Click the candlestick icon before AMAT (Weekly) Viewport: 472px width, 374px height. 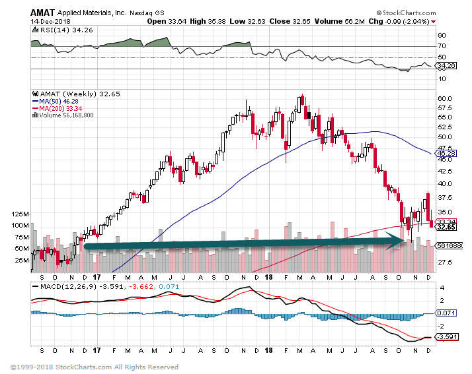pyautogui.click(x=36, y=94)
